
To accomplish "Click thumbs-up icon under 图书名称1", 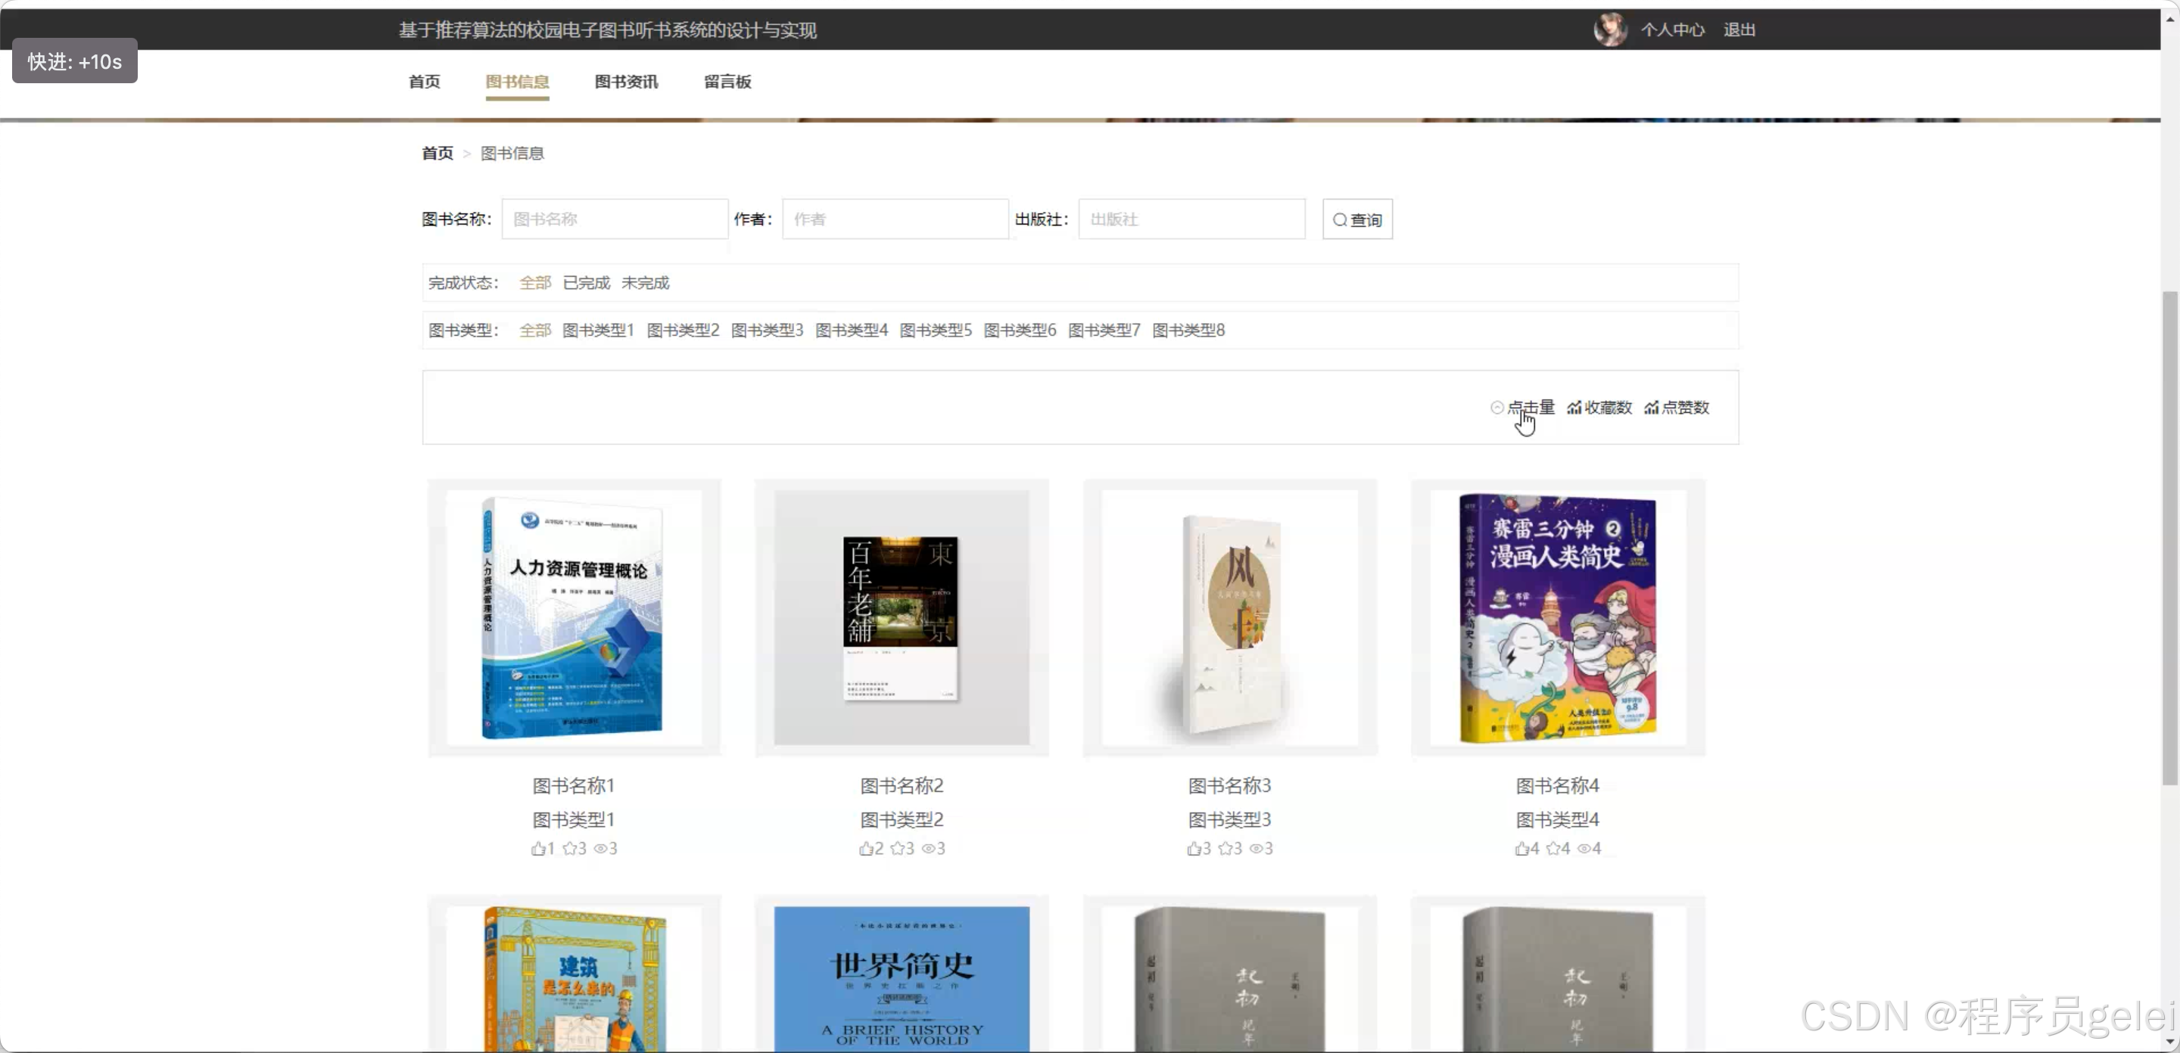I will 537,848.
